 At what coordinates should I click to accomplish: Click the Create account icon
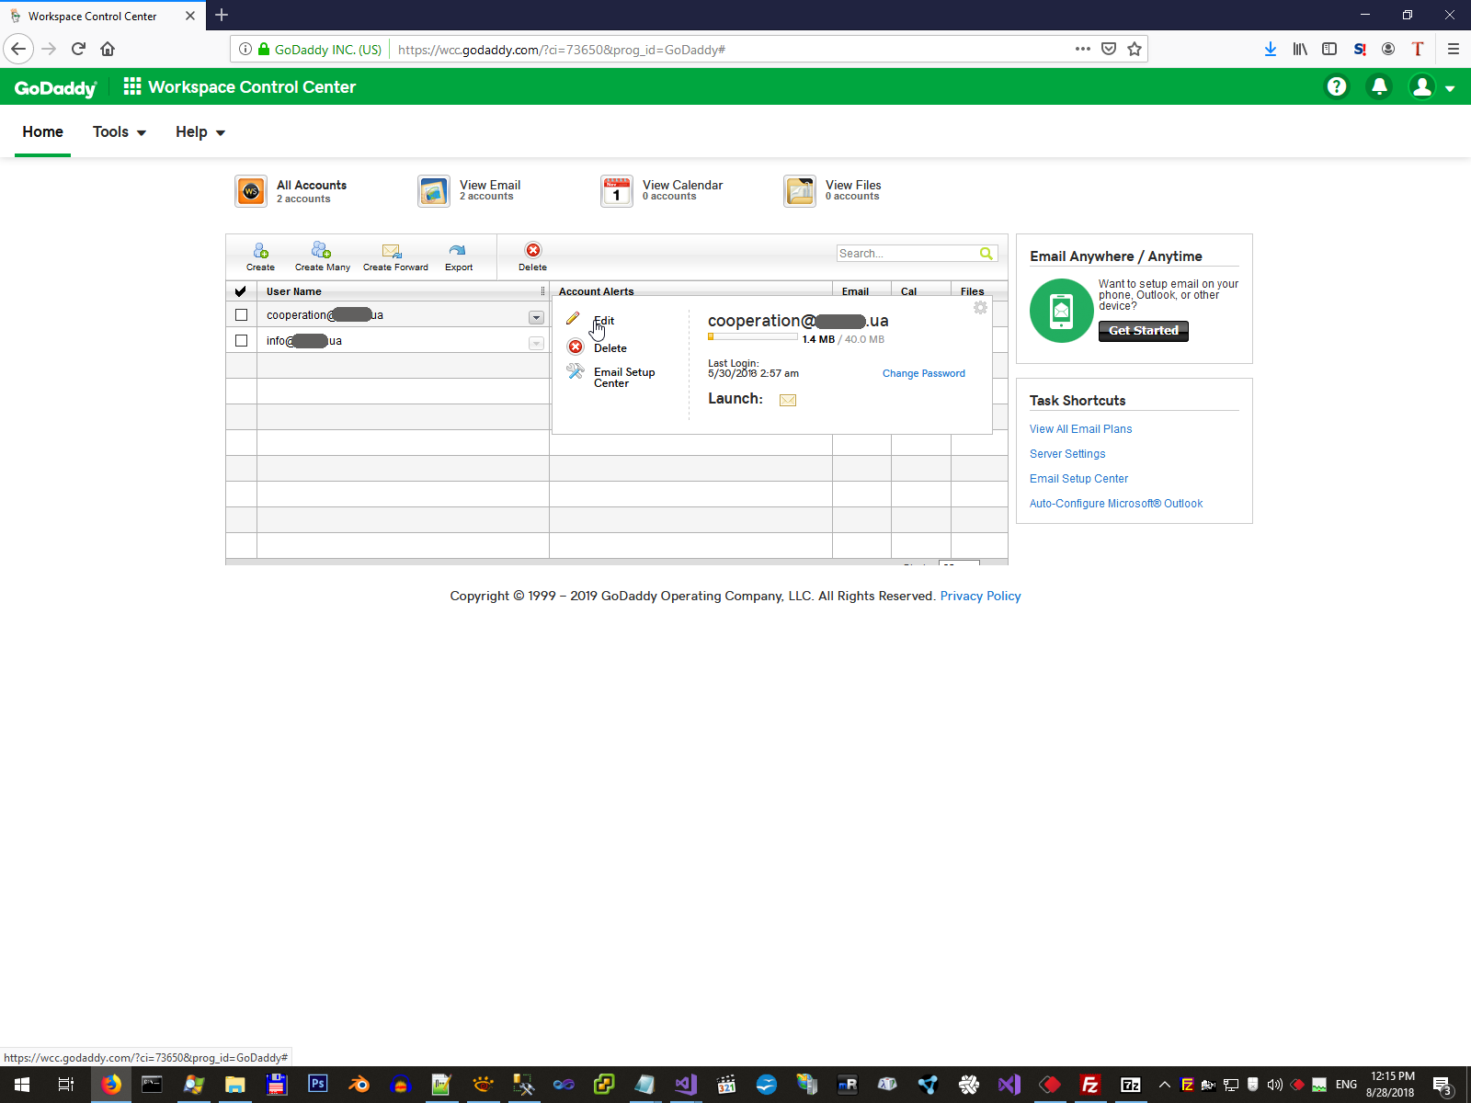tap(260, 250)
